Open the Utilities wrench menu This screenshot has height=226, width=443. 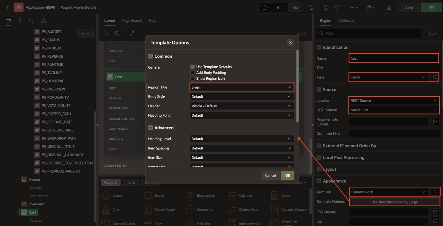[x=370, y=7]
